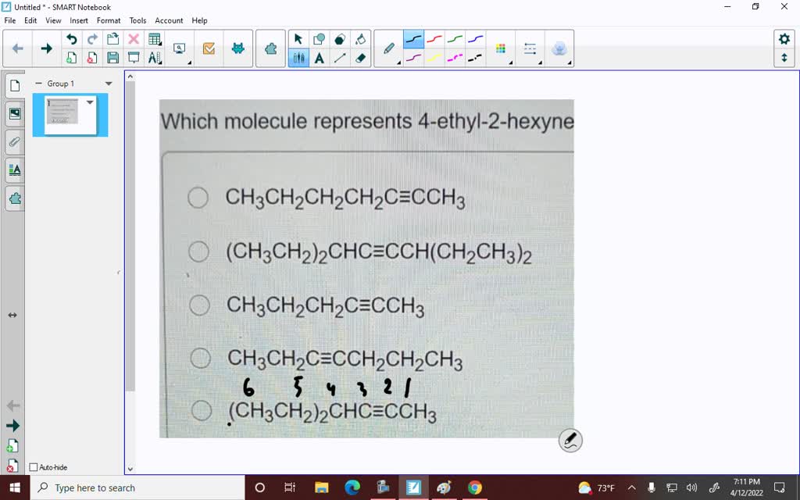Select the radio button next to CH3CH2CH2CH2C≡CCH3
Image resolution: width=800 pixels, height=500 pixels.
coord(198,198)
